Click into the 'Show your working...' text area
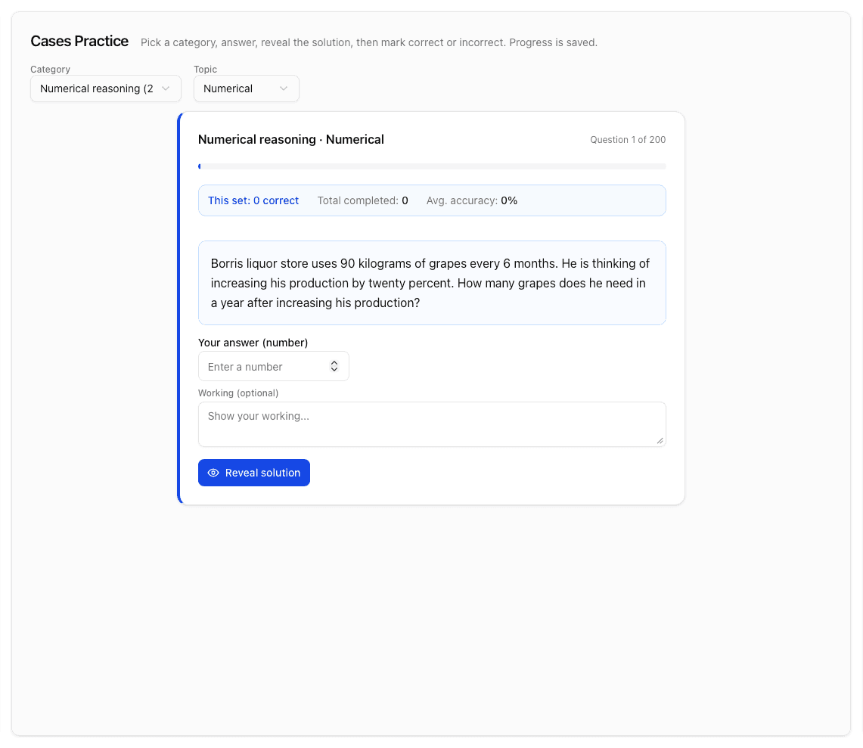 coord(431,424)
